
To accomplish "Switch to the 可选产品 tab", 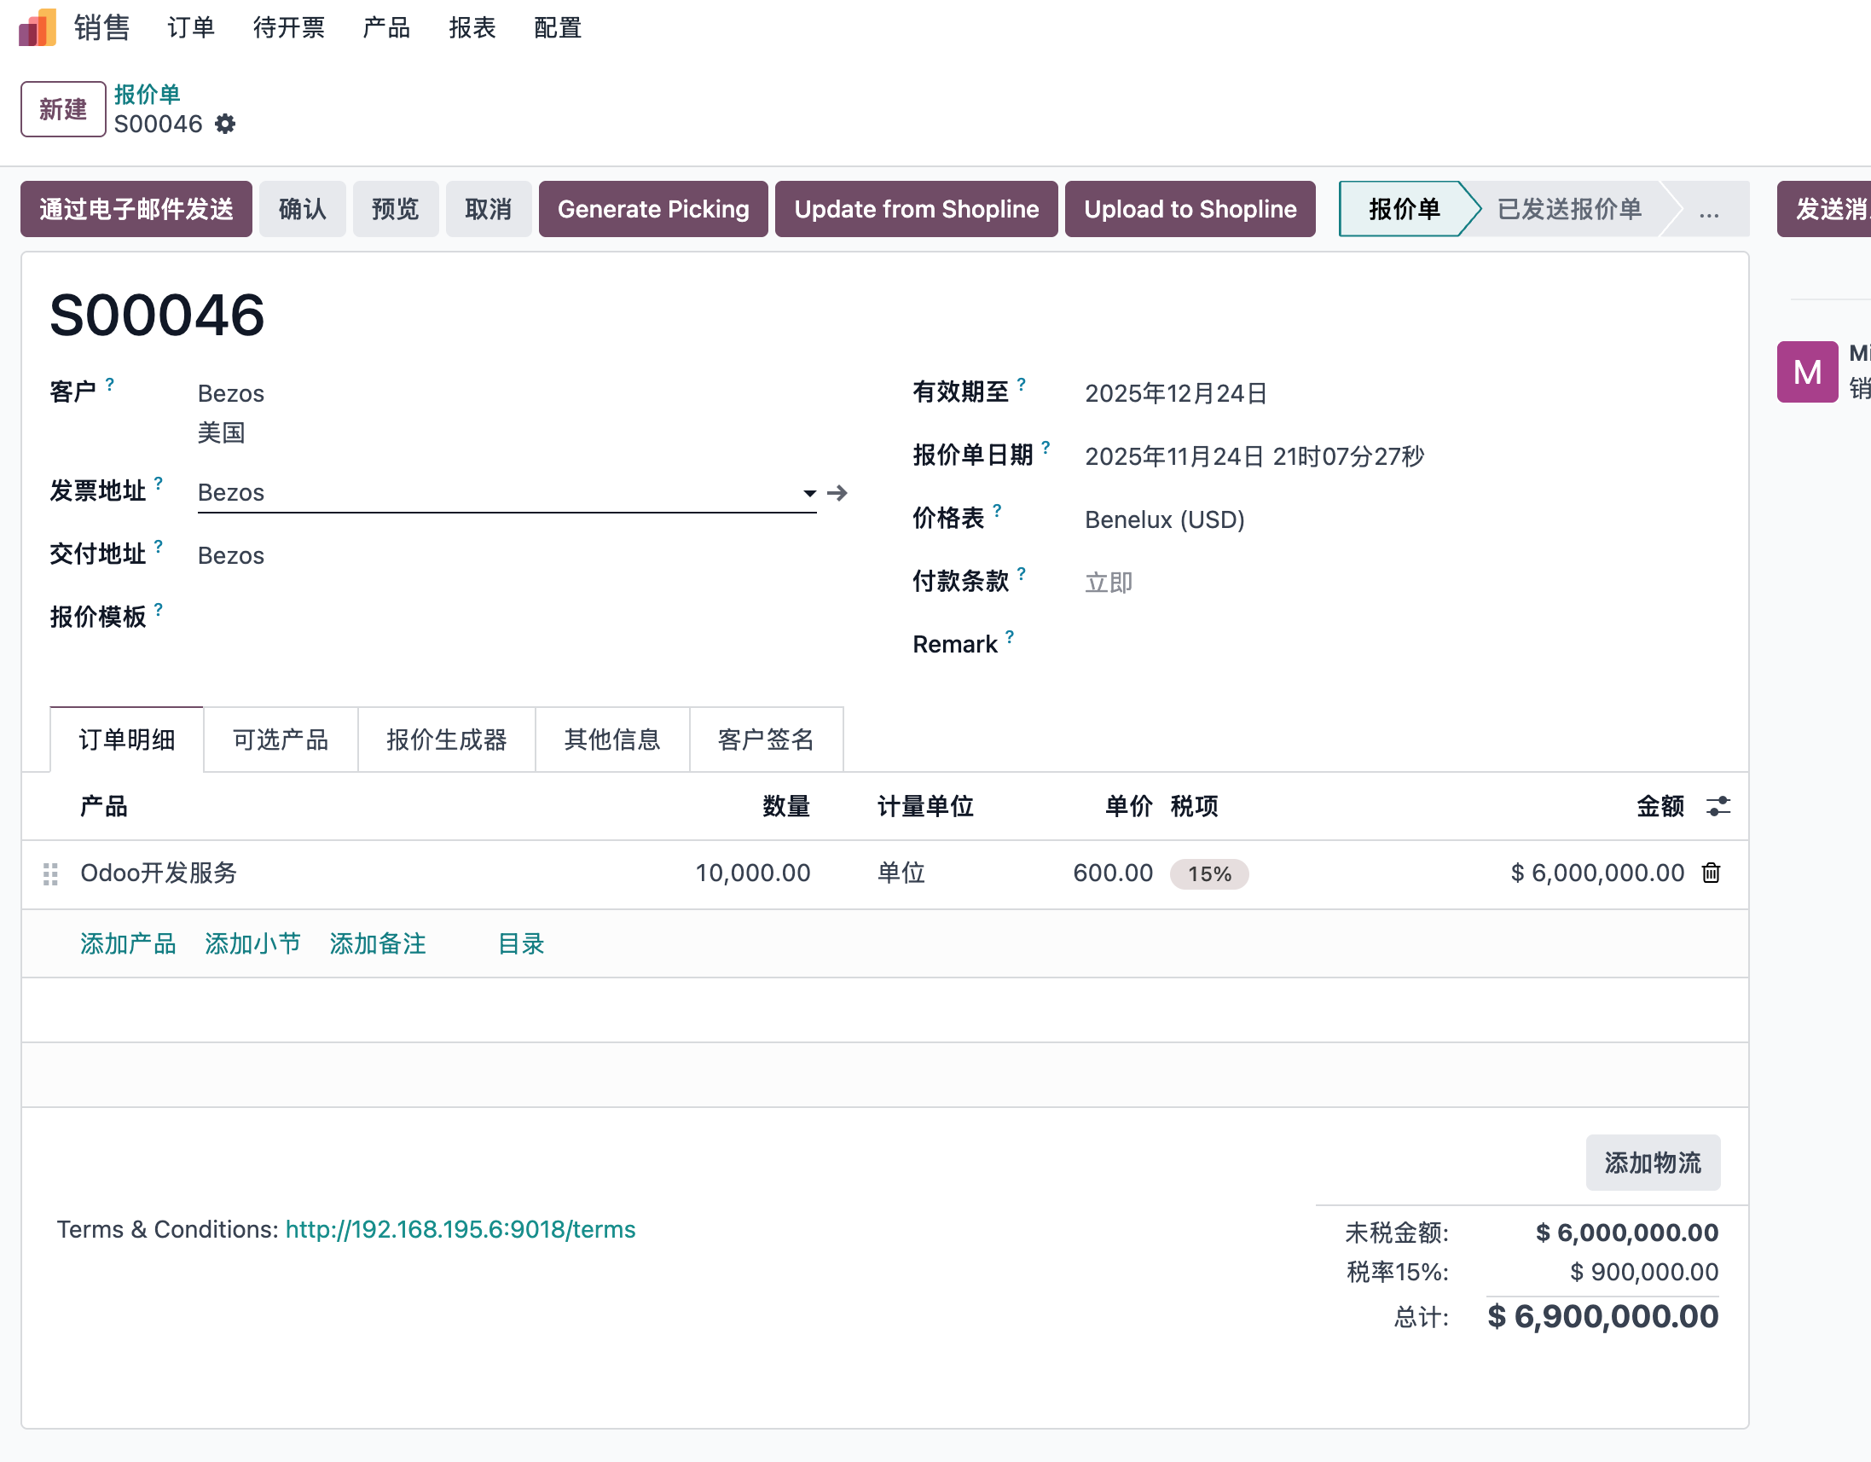I will (281, 739).
